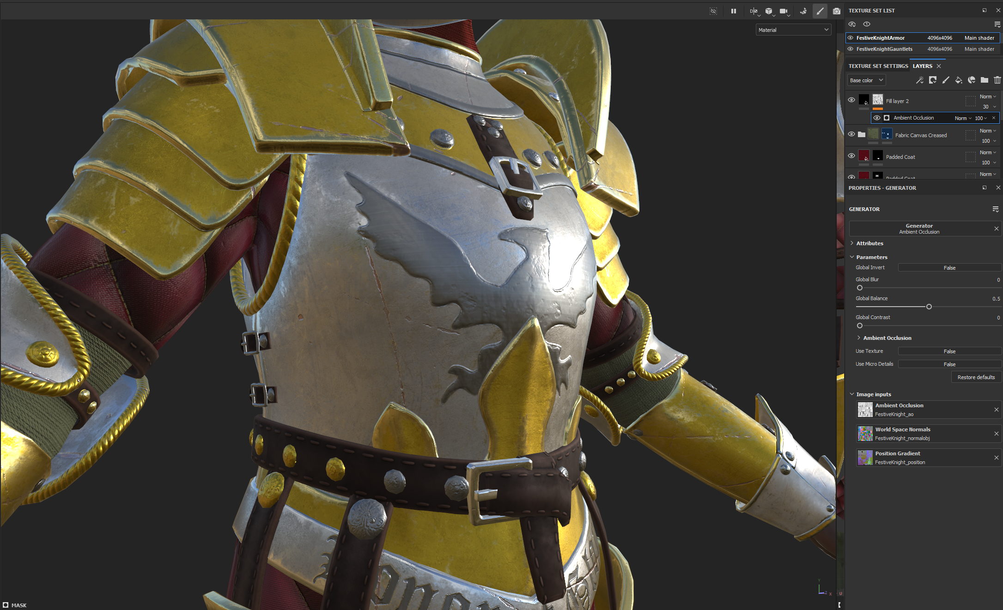Add a paint layer with brush icon

[x=946, y=80]
